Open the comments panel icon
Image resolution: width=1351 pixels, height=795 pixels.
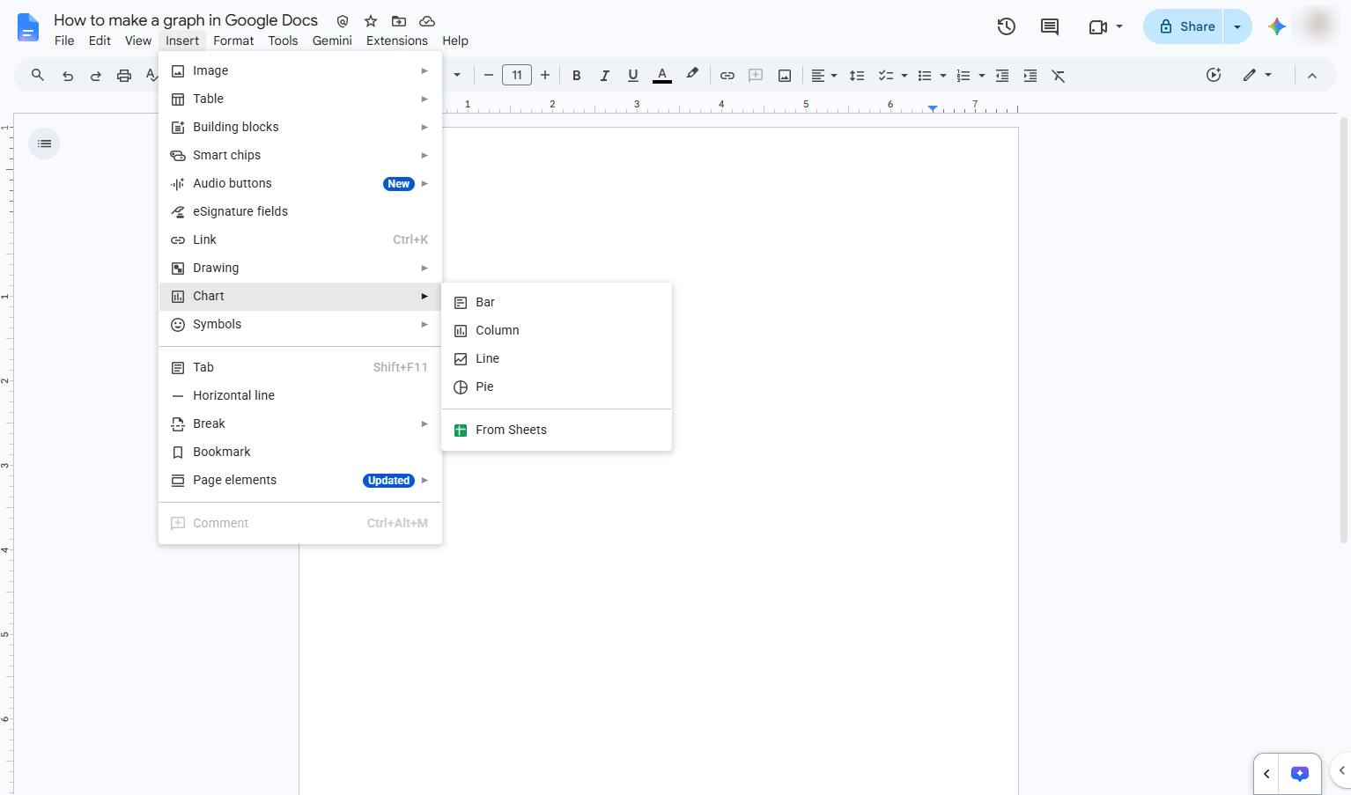pos(1050,26)
